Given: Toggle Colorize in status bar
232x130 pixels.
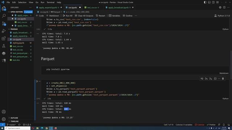Looking at the screenshot, I should point(199,125).
